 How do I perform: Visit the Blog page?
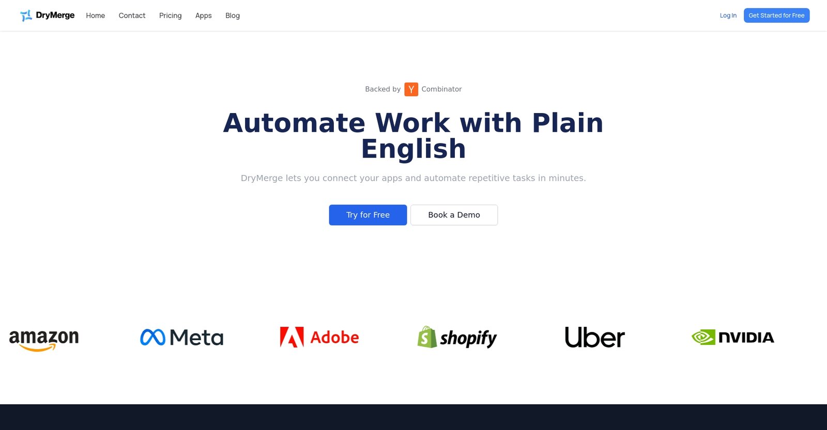[x=233, y=15]
